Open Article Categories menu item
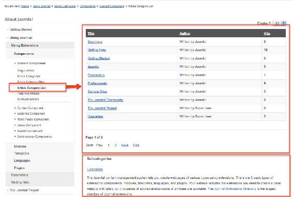Image resolution: width=293 pixels, height=197 pixels. coord(28,76)
